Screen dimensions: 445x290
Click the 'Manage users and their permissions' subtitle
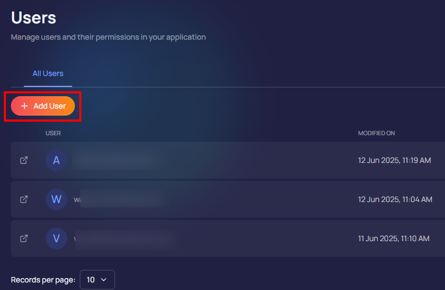109,37
